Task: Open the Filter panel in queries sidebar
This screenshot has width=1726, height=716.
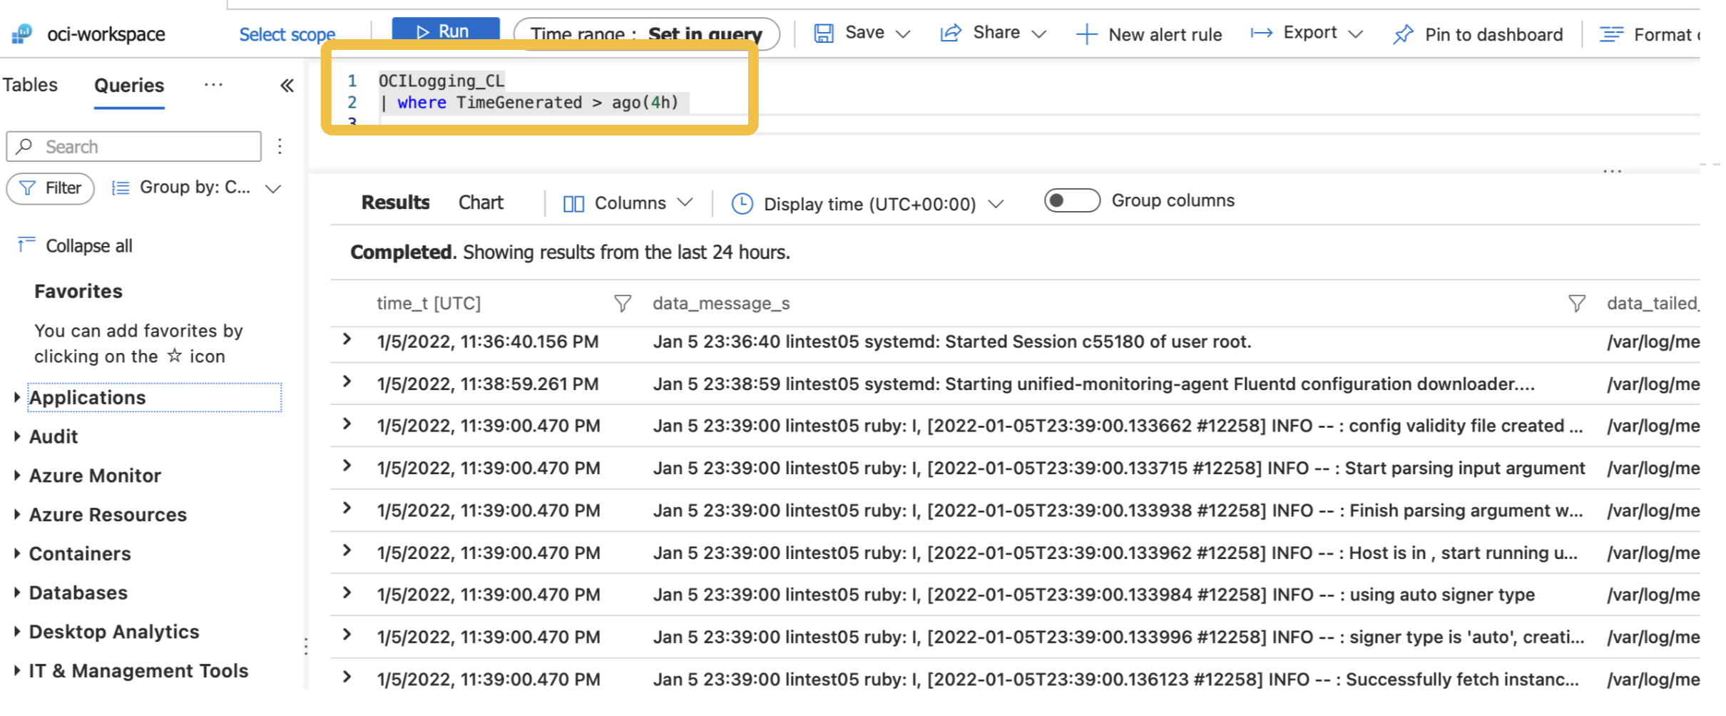Action: coord(49,188)
